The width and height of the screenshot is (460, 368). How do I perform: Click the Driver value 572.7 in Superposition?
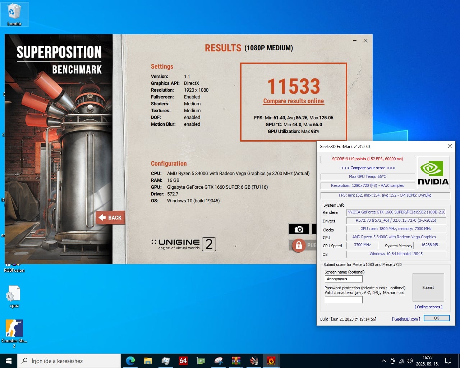172,194
